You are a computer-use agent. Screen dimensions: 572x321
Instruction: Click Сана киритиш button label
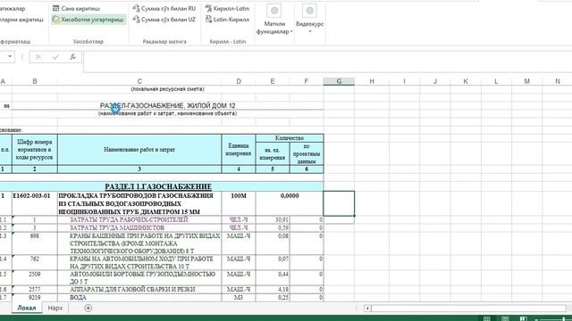[80, 8]
